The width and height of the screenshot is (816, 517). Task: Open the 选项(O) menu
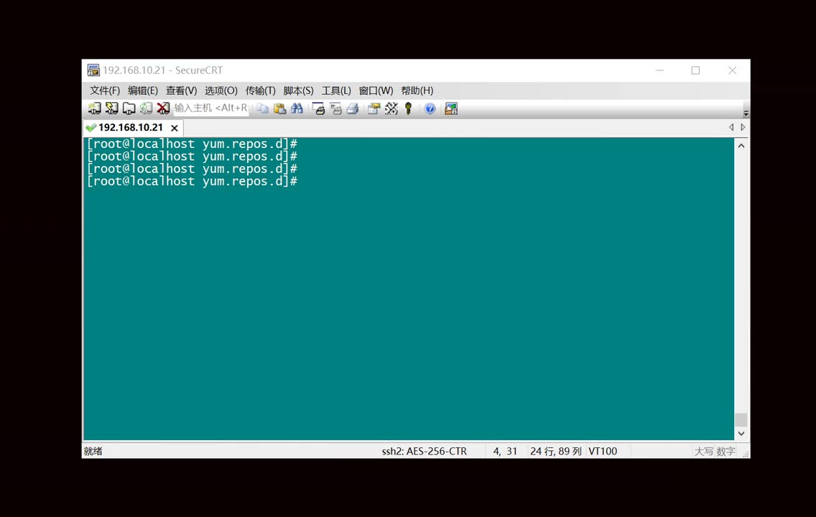click(221, 90)
